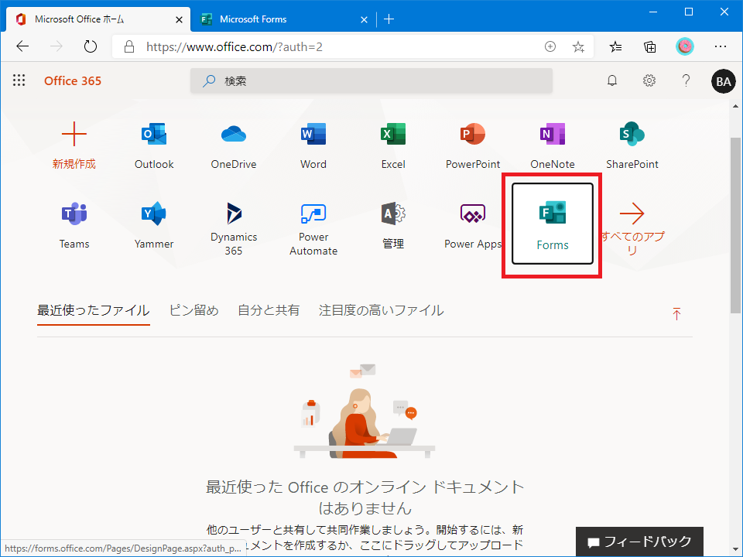Open the 自分と共有 tab
Image resolution: width=743 pixels, height=557 pixels.
tap(269, 310)
